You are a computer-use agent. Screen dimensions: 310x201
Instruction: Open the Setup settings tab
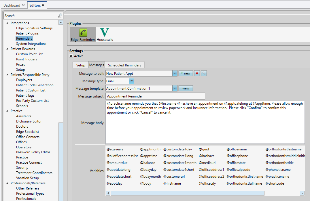(x=81, y=65)
